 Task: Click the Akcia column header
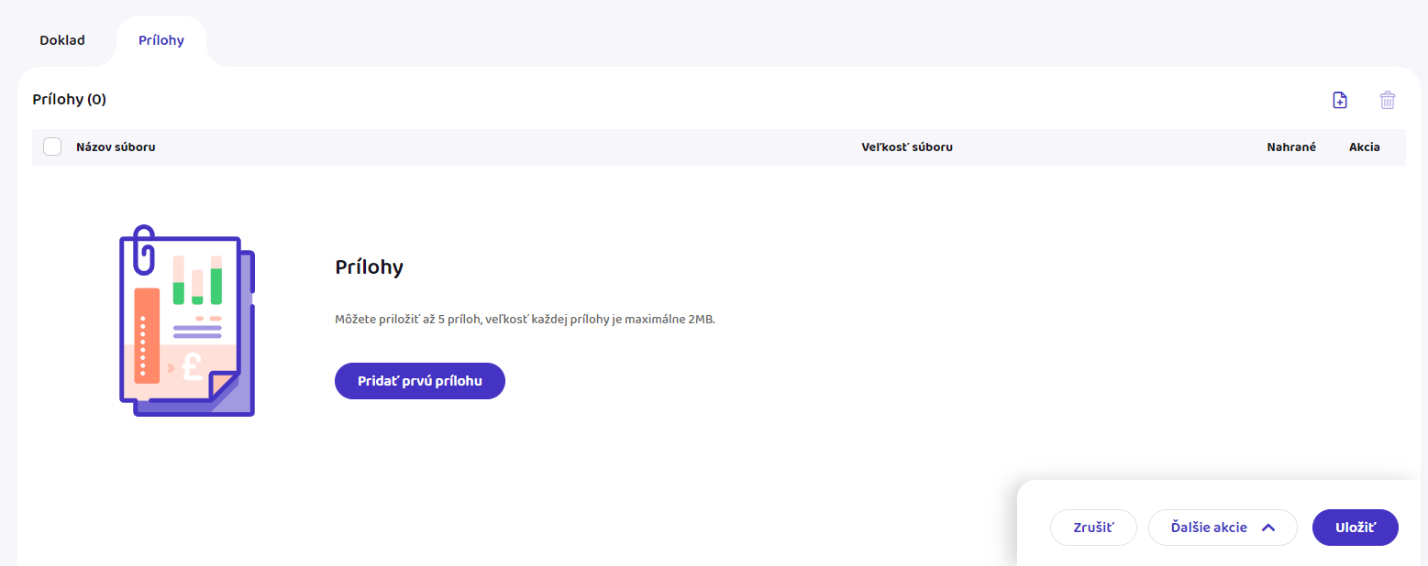coord(1364,147)
